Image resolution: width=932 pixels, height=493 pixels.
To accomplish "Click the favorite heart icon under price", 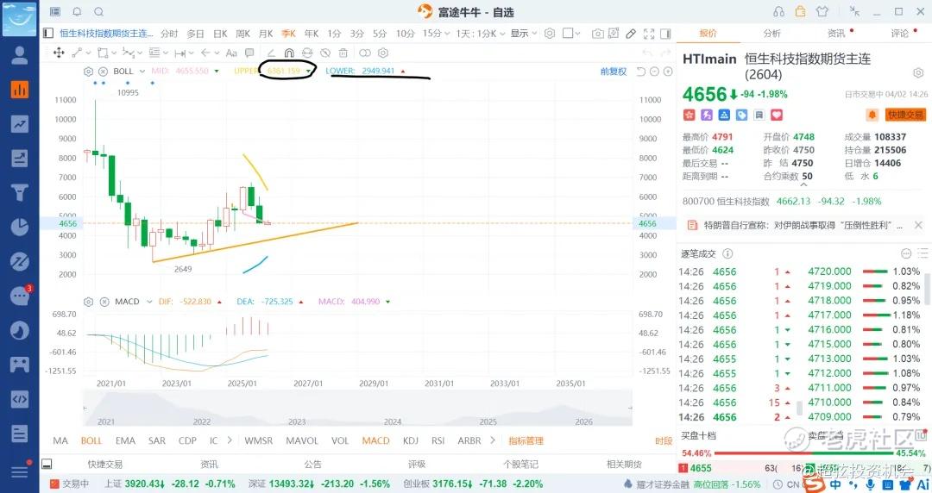I will [x=777, y=115].
